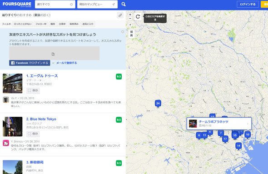Click the Vic F. reviewer name
268x174 pixels.
tap(14, 98)
